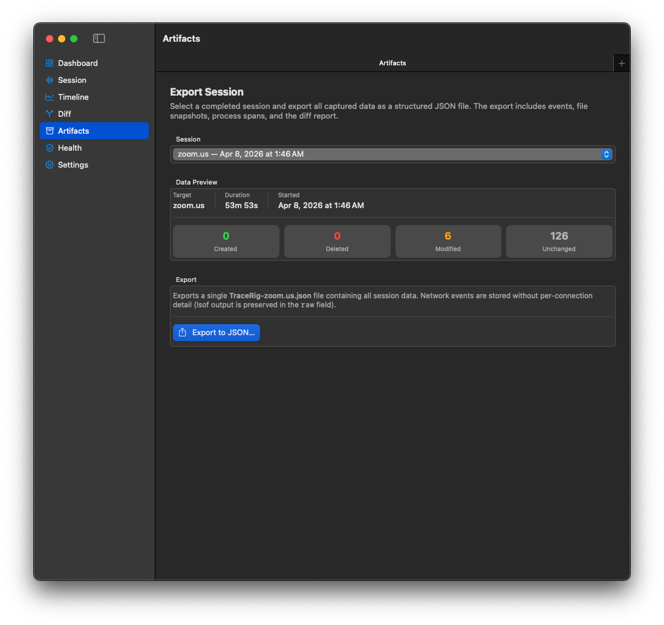
Task: Click the Modified count of 6
Action: point(448,235)
